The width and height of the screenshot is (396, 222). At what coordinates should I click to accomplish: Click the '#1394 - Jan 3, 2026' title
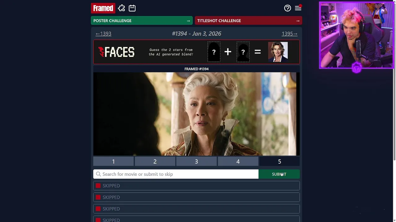(196, 34)
